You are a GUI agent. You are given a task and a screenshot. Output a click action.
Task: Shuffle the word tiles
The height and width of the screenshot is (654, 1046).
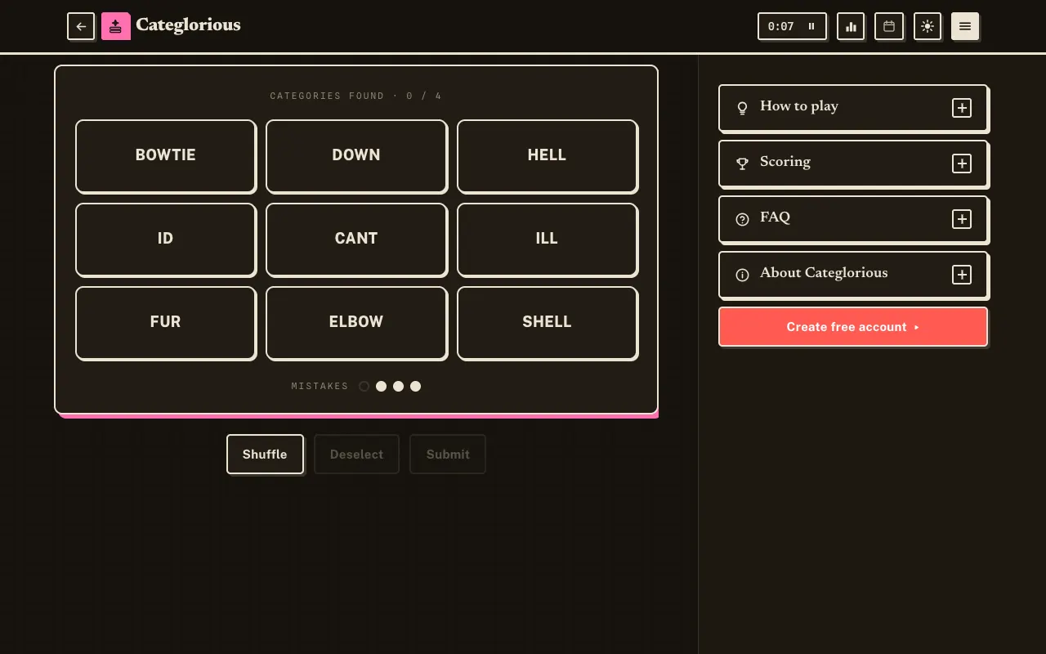265,454
